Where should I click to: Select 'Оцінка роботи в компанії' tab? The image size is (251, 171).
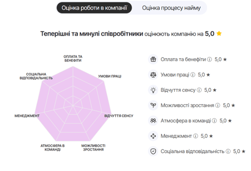94,8
